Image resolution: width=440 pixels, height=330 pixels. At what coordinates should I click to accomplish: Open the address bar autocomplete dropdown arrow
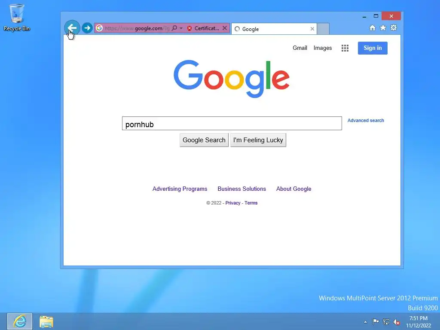click(181, 28)
